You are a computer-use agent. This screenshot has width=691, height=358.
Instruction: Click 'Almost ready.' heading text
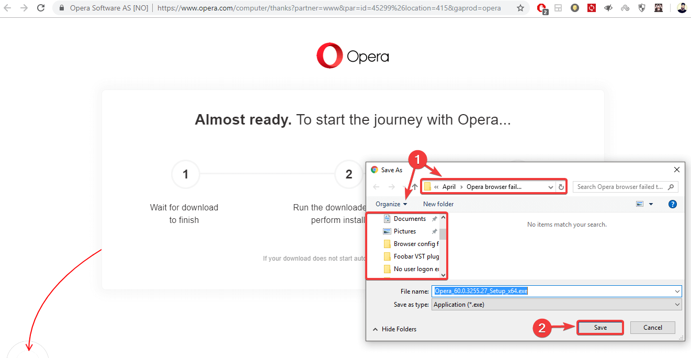coord(243,120)
